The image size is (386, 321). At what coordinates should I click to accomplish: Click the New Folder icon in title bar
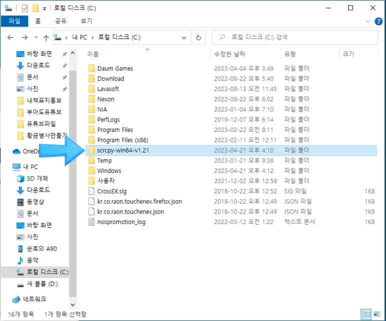(35, 8)
